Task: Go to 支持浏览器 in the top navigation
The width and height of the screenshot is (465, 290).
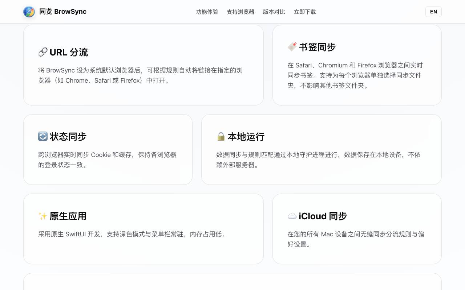Action: coord(240,12)
